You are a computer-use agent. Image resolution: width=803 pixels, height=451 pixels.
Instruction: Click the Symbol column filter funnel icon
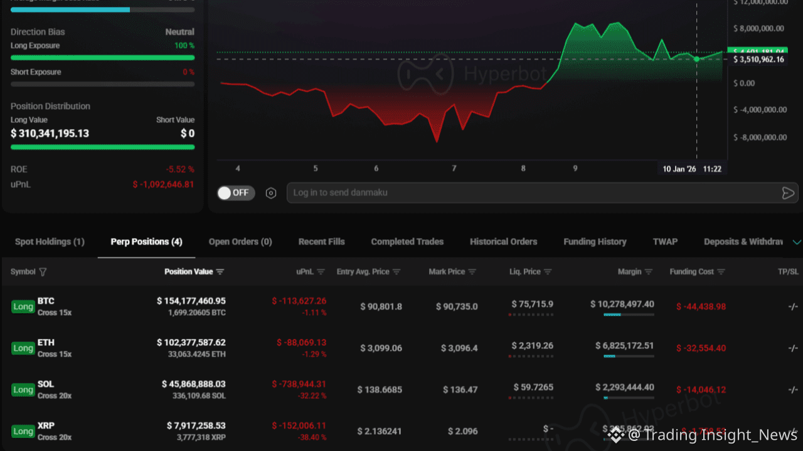click(x=43, y=272)
